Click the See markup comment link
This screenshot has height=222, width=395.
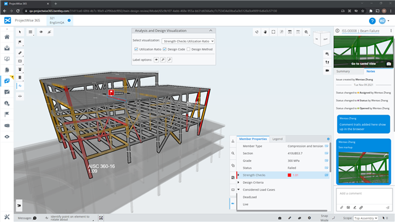346,147
